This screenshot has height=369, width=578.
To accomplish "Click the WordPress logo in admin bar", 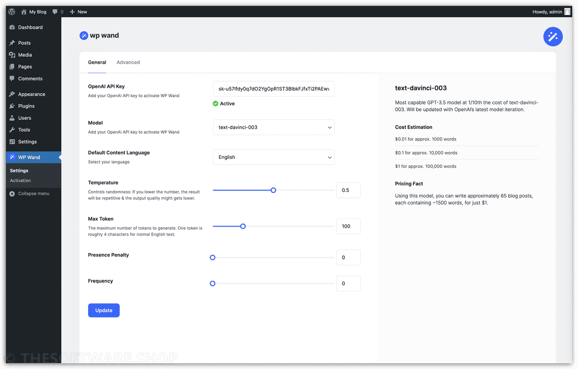I will click(x=12, y=12).
